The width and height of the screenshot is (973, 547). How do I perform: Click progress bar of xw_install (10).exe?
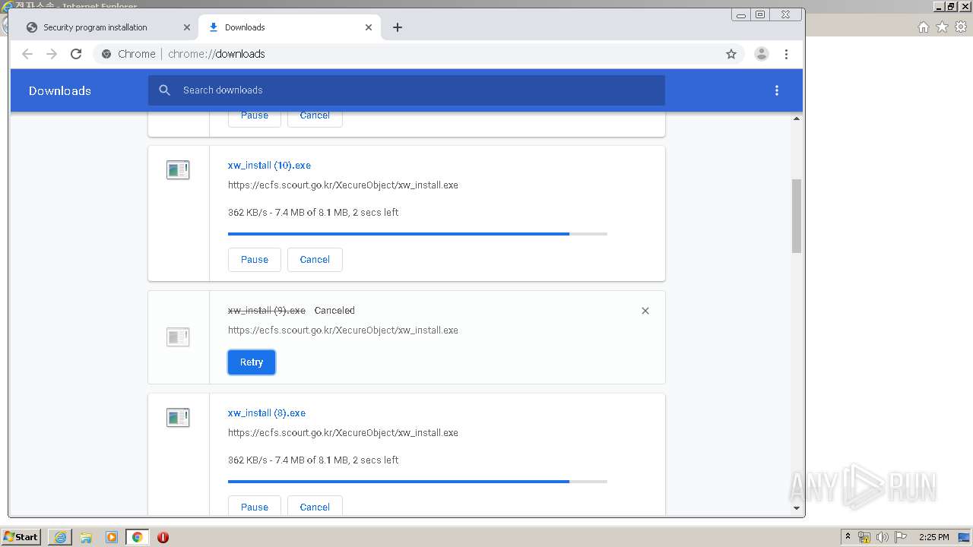click(x=417, y=234)
